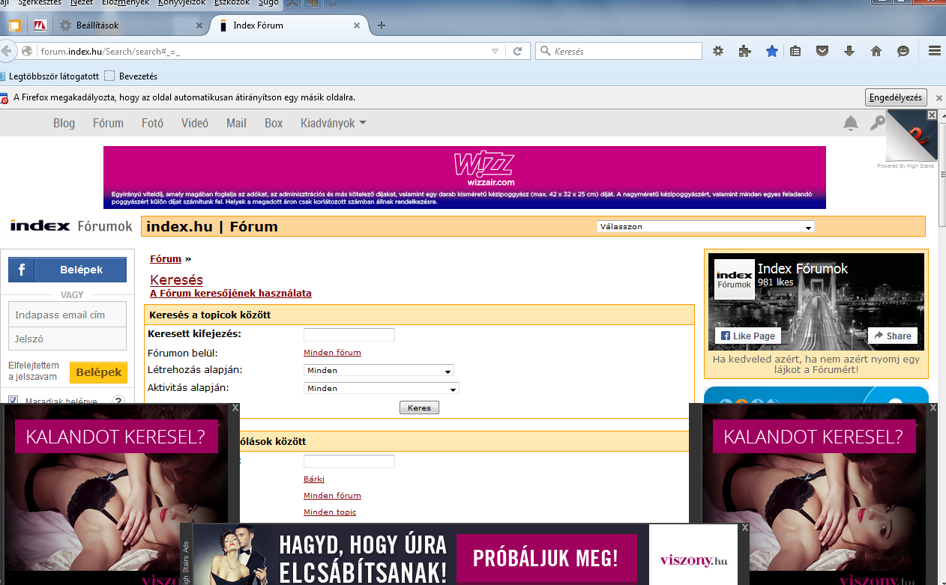Focus the Indapass email cím field

67,315
